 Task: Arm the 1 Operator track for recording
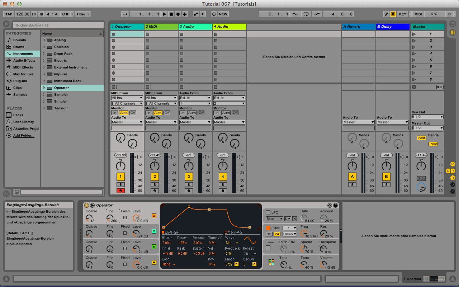click(x=120, y=190)
